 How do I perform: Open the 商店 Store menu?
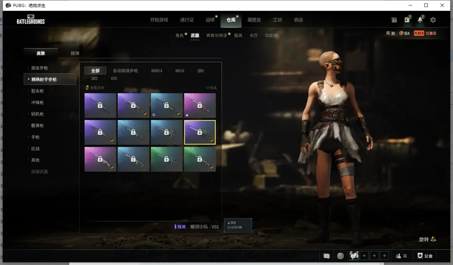[299, 20]
